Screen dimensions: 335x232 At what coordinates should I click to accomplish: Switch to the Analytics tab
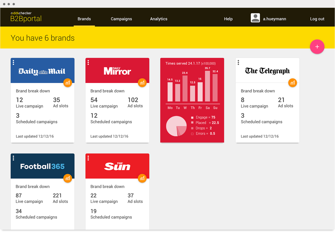pyautogui.click(x=158, y=19)
